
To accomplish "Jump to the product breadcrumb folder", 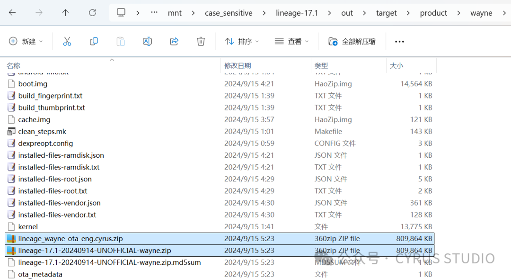I will pyautogui.click(x=433, y=13).
